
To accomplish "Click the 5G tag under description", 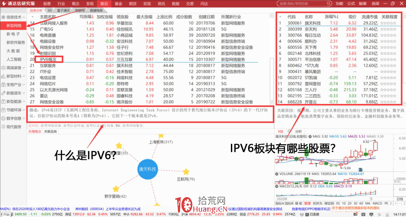I will pyautogui.click(x=118, y=126).
